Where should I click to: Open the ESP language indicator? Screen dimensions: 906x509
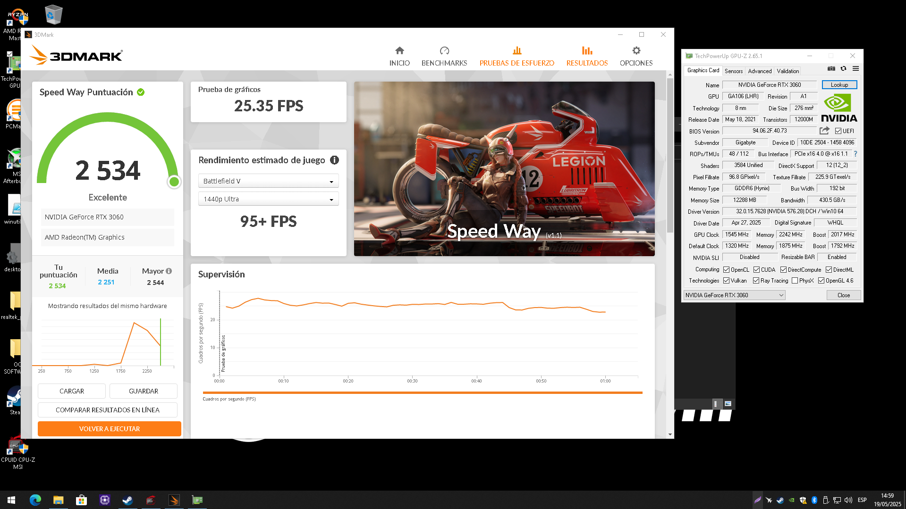(862, 500)
